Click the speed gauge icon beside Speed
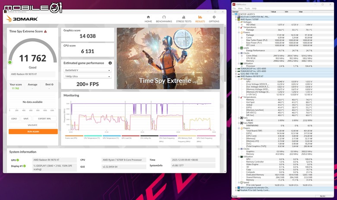The height and width of the screenshot is (200, 337). [x=242, y=183]
